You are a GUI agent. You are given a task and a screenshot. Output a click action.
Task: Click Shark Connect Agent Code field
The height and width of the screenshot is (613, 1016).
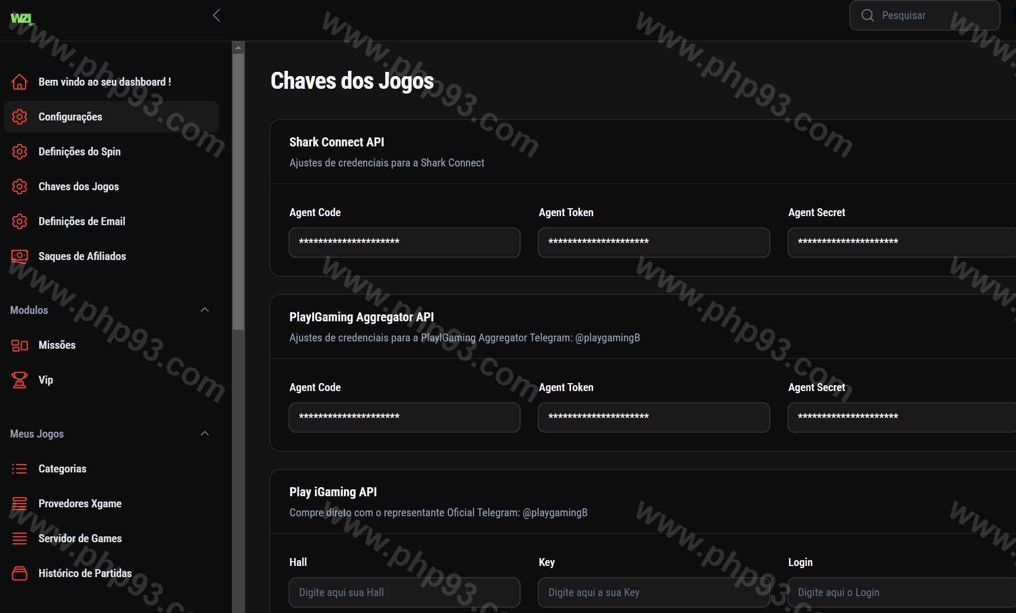click(x=404, y=243)
